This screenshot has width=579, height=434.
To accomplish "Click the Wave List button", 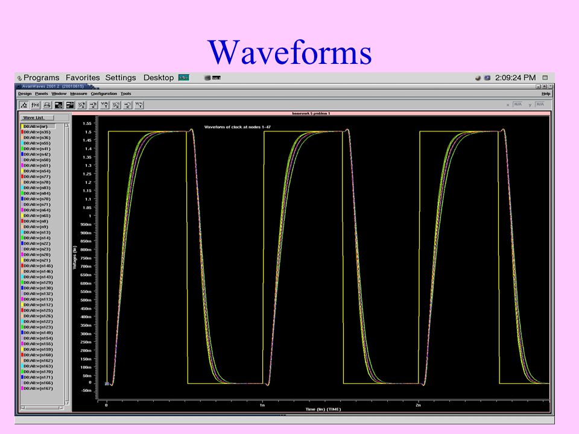I will (x=37, y=118).
